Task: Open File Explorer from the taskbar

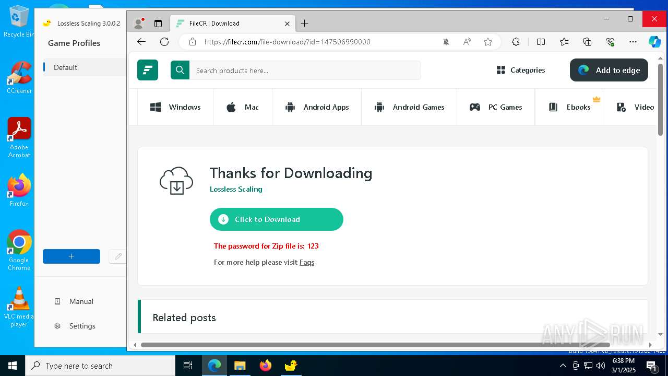Action: tap(240, 366)
